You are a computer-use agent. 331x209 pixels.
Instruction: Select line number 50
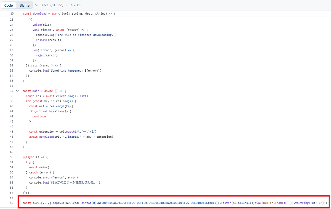point(12,157)
